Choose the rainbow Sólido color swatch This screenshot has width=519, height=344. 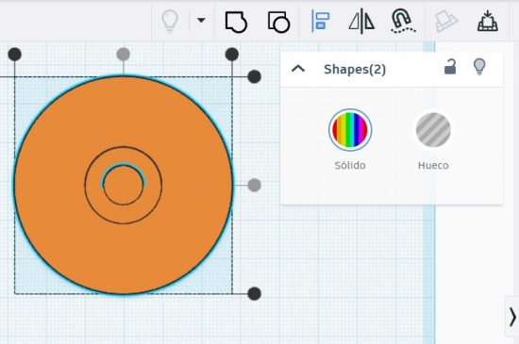pos(350,130)
